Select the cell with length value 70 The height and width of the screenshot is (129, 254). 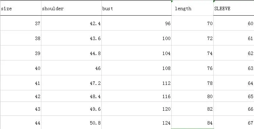(192, 23)
